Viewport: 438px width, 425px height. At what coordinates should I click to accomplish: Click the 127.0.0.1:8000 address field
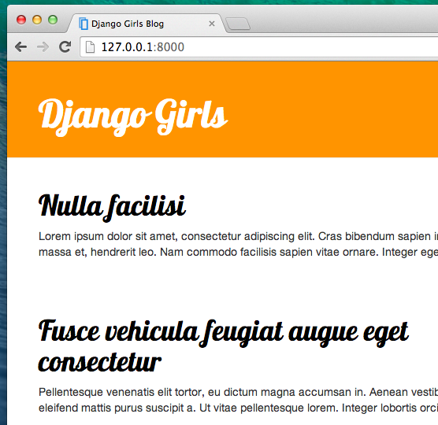pyautogui.click(x=259, y=47)
